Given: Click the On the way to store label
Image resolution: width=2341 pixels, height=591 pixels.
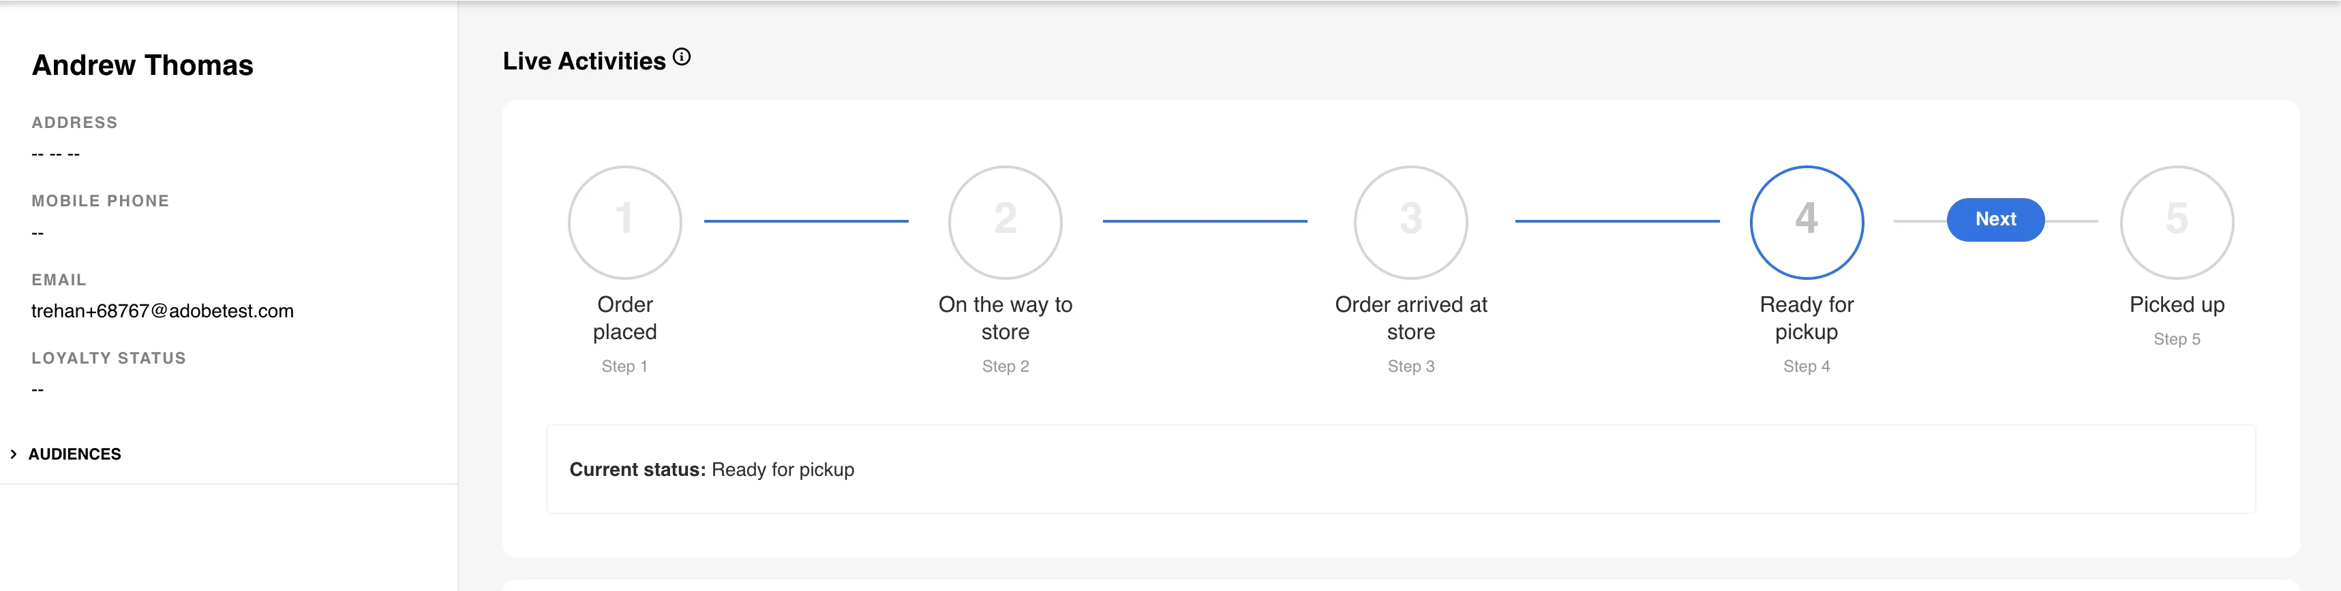Looking at the screenshot, I should 1005,318.
